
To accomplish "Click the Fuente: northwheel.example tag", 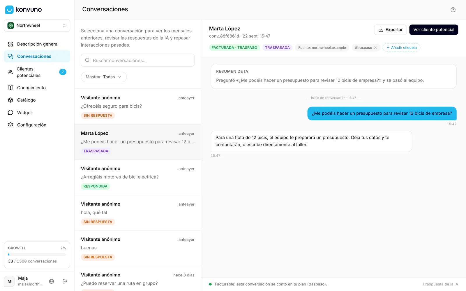I will click(322, 48).
